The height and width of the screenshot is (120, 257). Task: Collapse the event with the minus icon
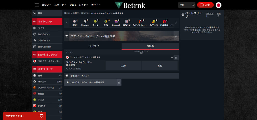pos(172,57)
